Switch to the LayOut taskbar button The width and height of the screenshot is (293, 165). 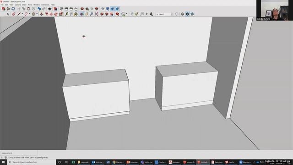[230, 162]
